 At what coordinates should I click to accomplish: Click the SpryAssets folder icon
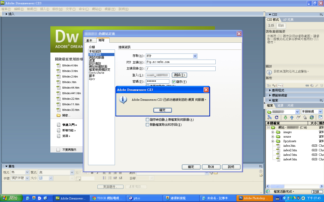click(x=278, y=141)
